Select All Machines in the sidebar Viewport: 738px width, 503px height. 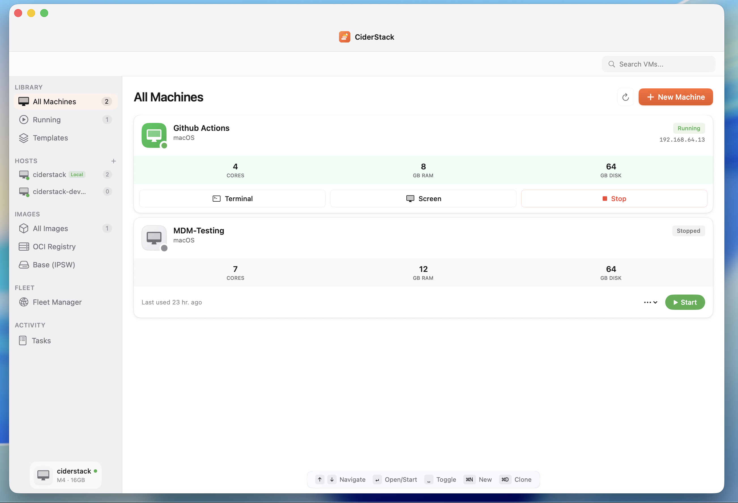(54, 101)
